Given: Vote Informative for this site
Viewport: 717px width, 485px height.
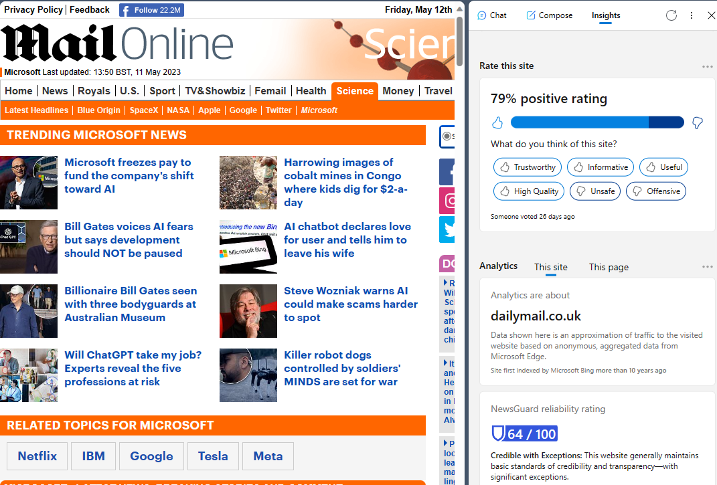Looking at the screenshot, I should click(x=601, y=167).
